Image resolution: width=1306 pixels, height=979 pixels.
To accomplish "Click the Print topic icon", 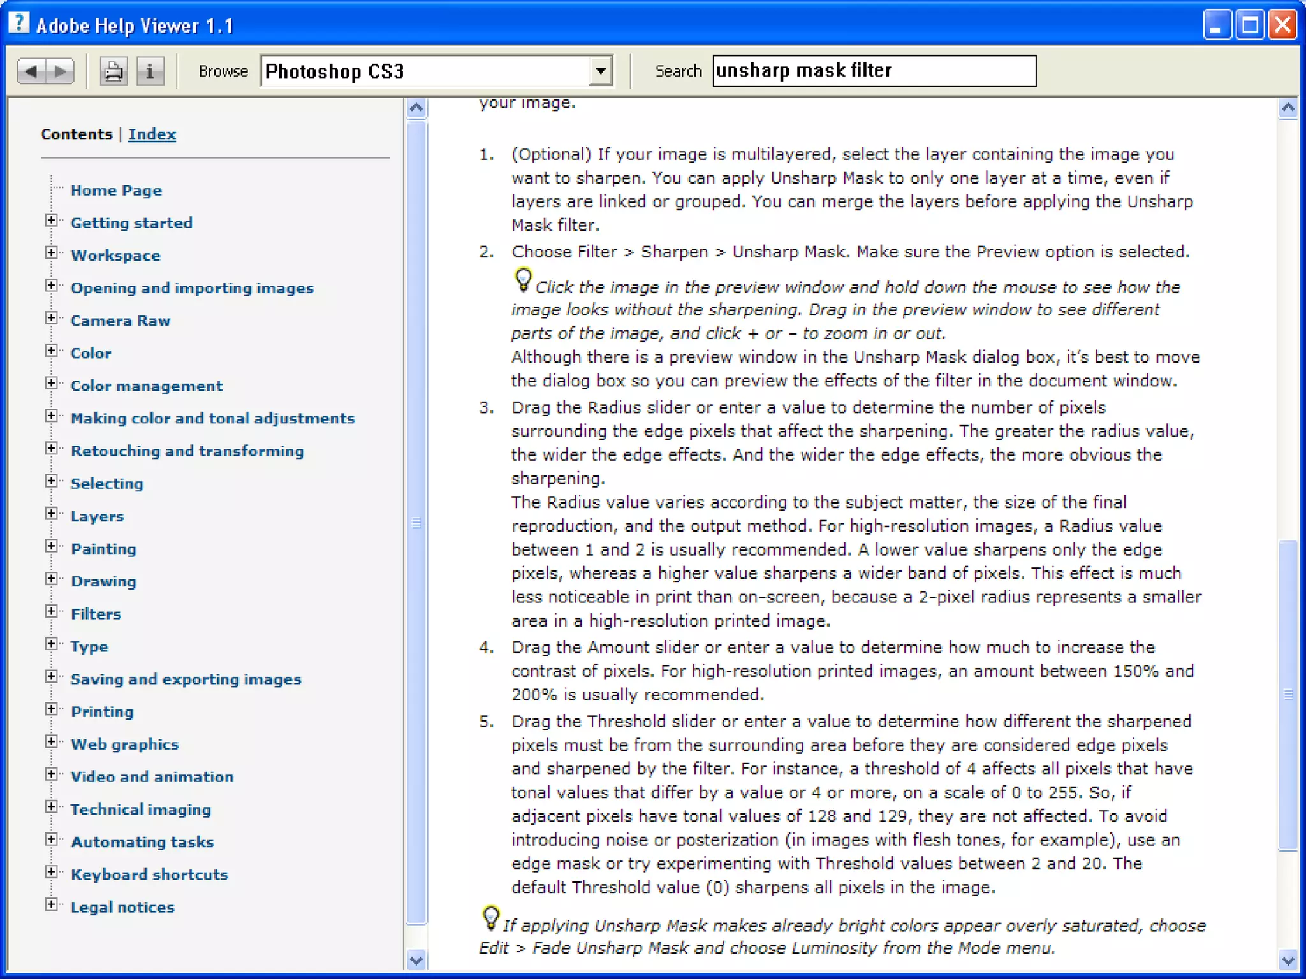I will [x=114, y=71].
